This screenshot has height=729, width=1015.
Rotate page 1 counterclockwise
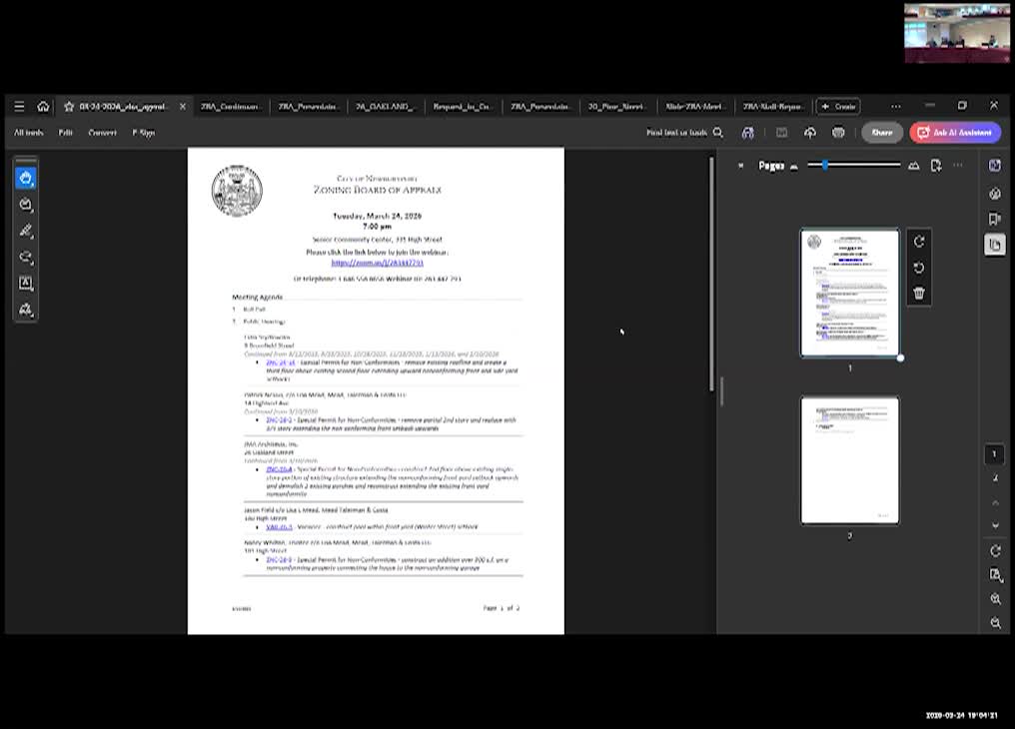pyautogui.click(x=919, y=268)
